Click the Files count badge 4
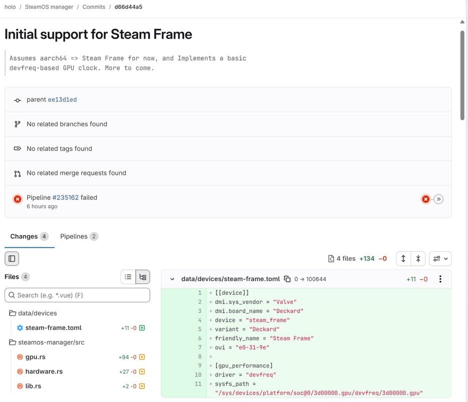Image resolution: width=468 pixels, height=402 pixels. click(26, 277)
